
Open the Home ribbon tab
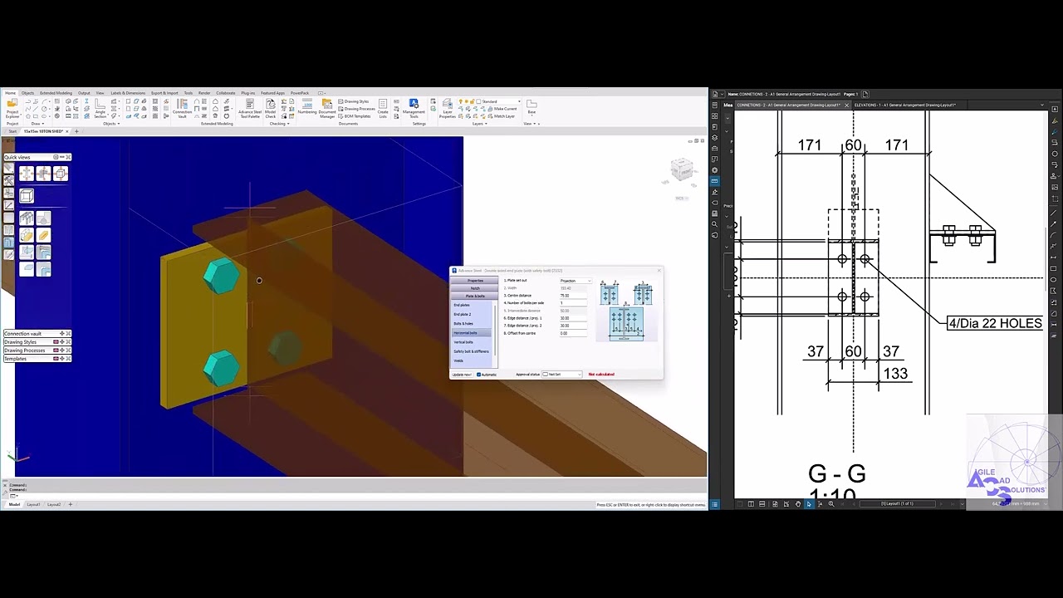(10, 93)
